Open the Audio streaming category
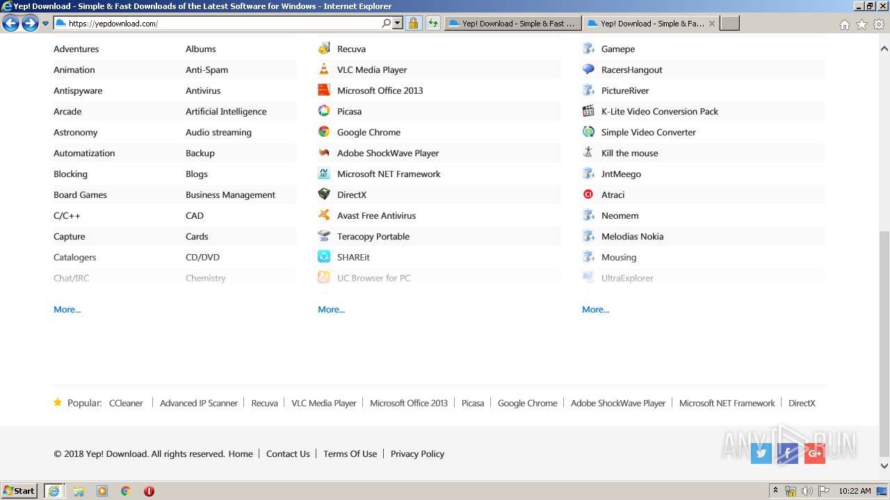 (218, 132)
